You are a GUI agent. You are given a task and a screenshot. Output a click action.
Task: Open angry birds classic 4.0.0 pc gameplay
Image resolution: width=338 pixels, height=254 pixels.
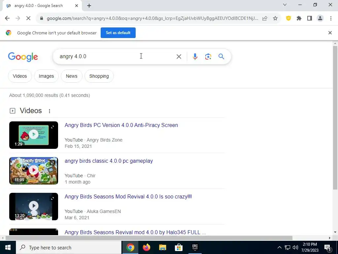(x=109, y=161)
